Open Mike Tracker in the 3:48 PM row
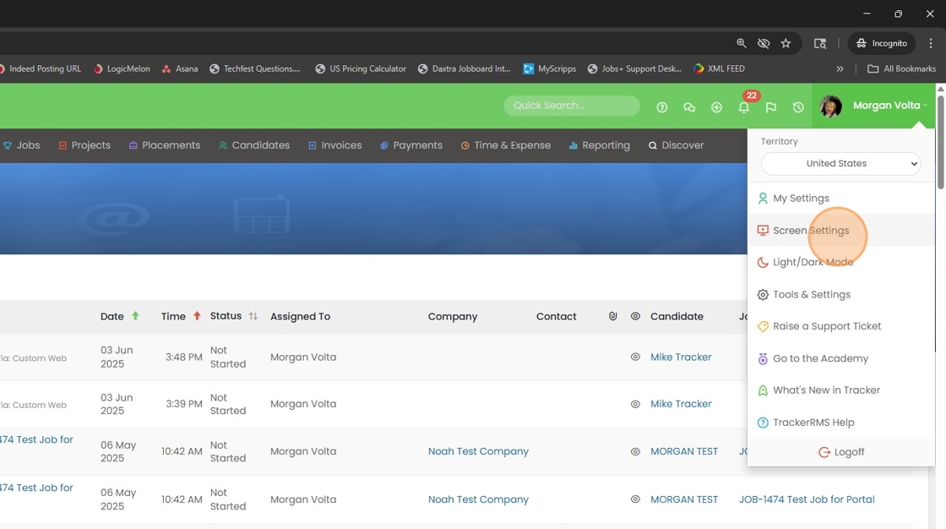This screenshot has height=529, width=946. pos(681,357)
